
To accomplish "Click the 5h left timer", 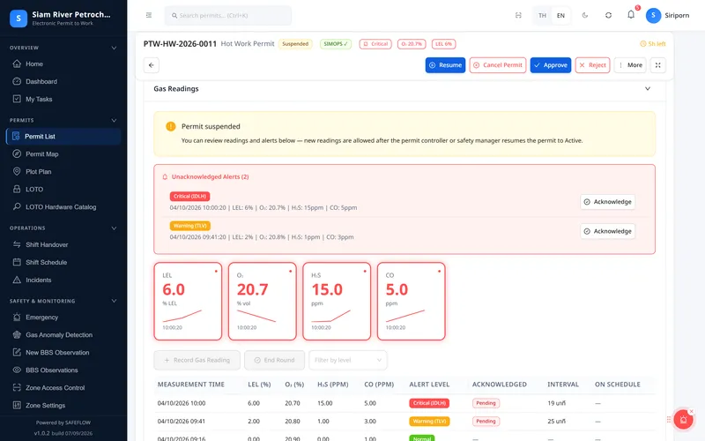I will 652,44.
